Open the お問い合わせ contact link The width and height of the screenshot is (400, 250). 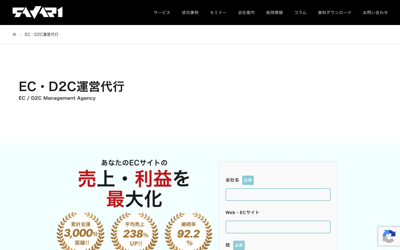[x=375, y=12]
